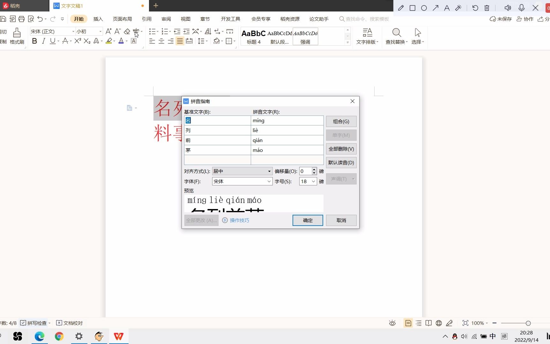Open the 文字排版 text layout tool
Viewport: 550px width, 344px height.
click(367, 36)
